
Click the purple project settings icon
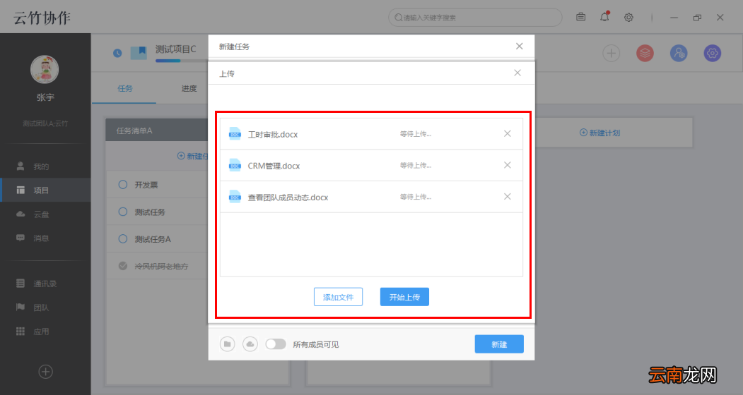(712, 53)
